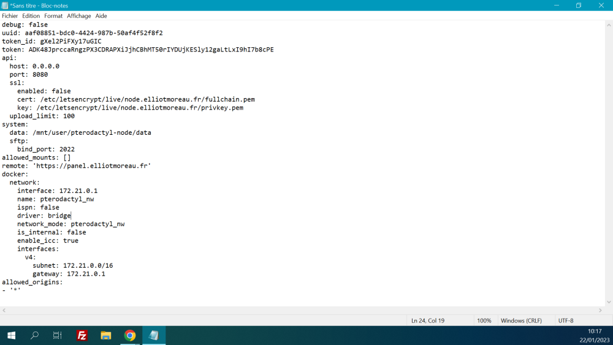Viewport: 613px width, 345px height.
Task: Click the 'system:' line
Action: pyautogui.click(x=15, y=124)
